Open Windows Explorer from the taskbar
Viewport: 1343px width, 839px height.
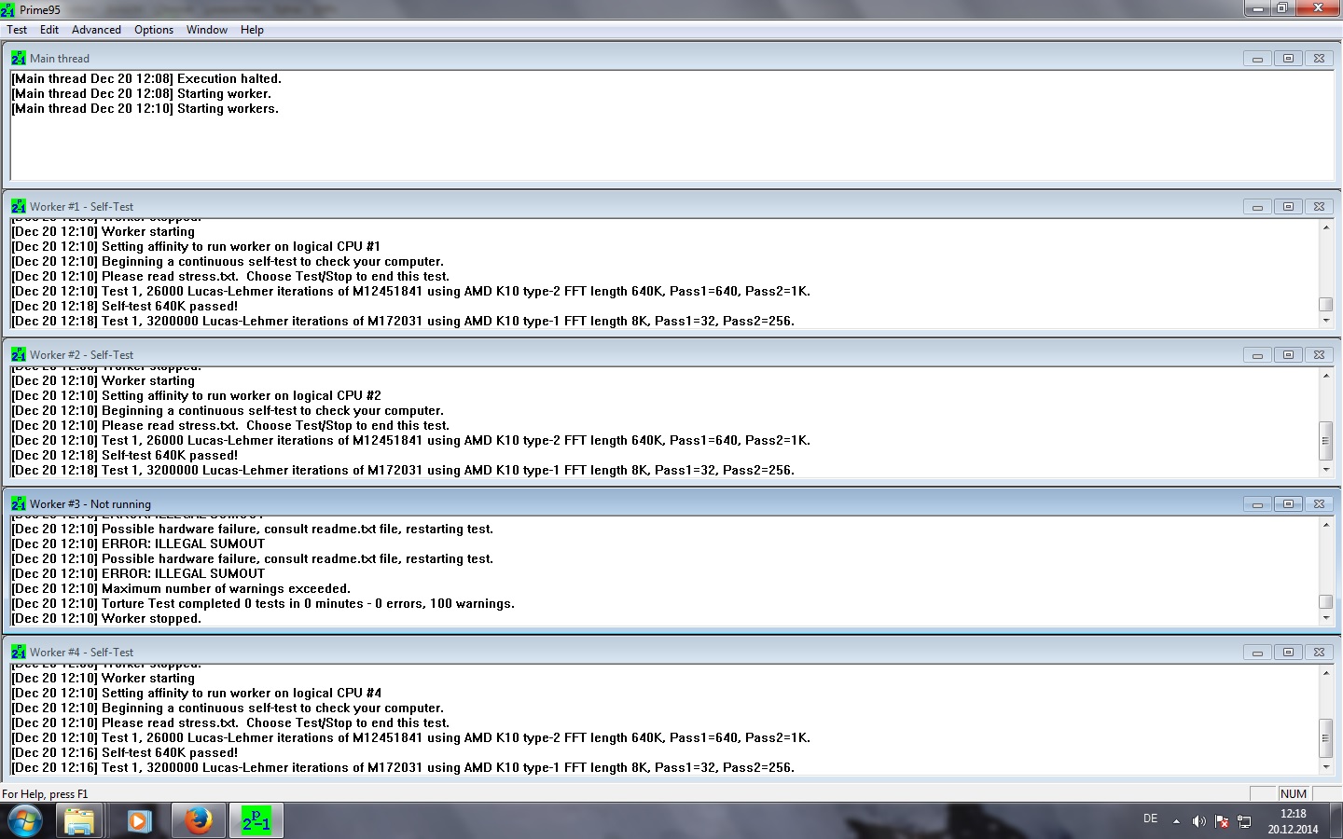[x=79, y=821]
